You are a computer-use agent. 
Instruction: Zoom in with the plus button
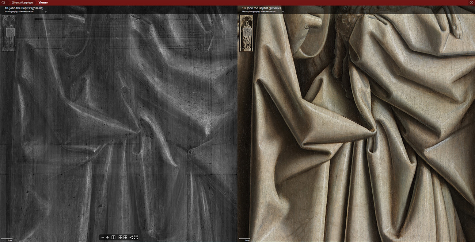click(x=107, y=237)
